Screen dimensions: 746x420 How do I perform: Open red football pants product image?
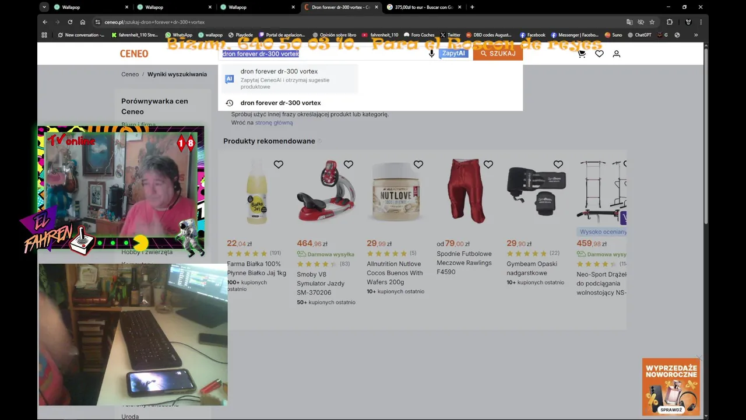[x=466, y=191]
